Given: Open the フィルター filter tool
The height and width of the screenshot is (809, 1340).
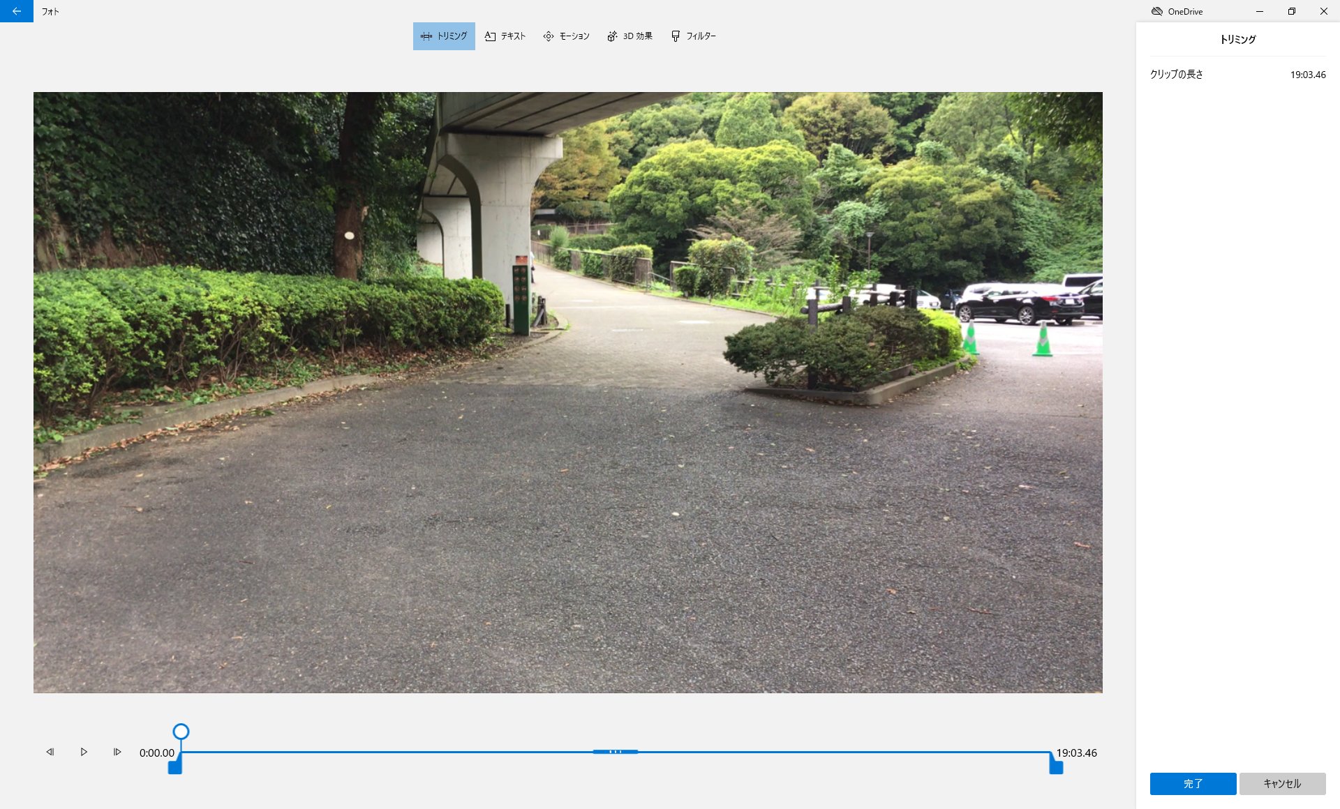Looking at the screenshot, I should coord(693,36).
